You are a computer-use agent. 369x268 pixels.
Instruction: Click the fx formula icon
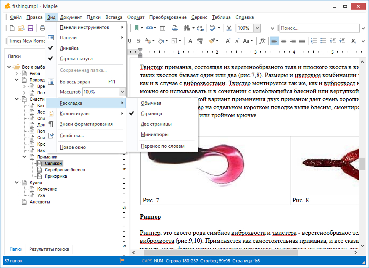tap(262, 41)
